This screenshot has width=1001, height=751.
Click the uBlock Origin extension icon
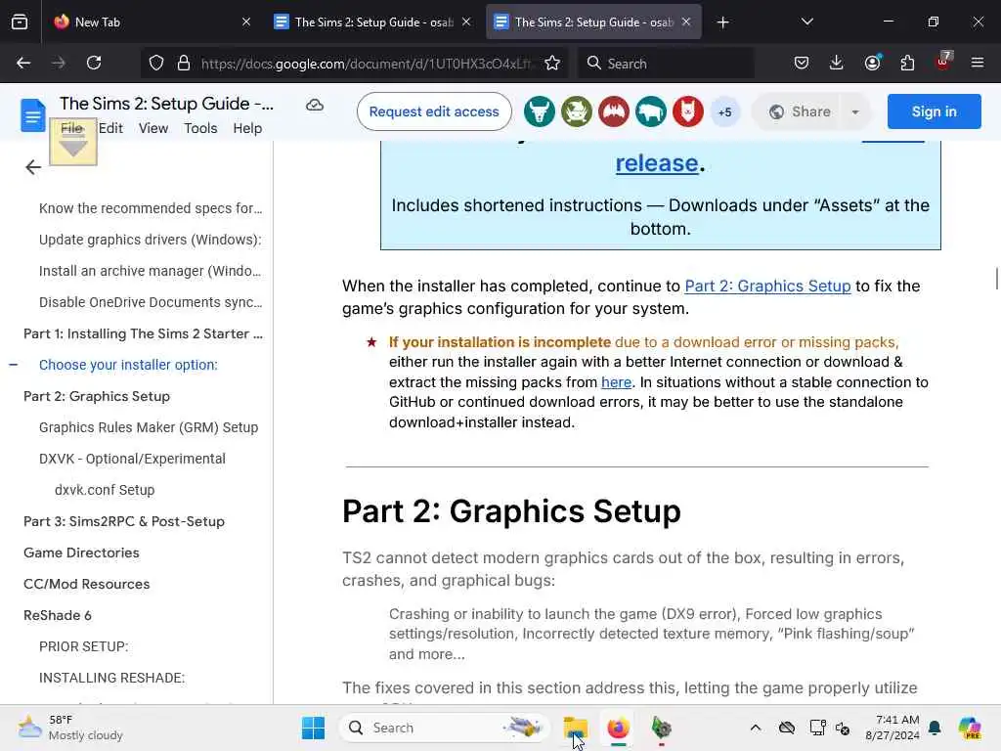click(943, 62)
